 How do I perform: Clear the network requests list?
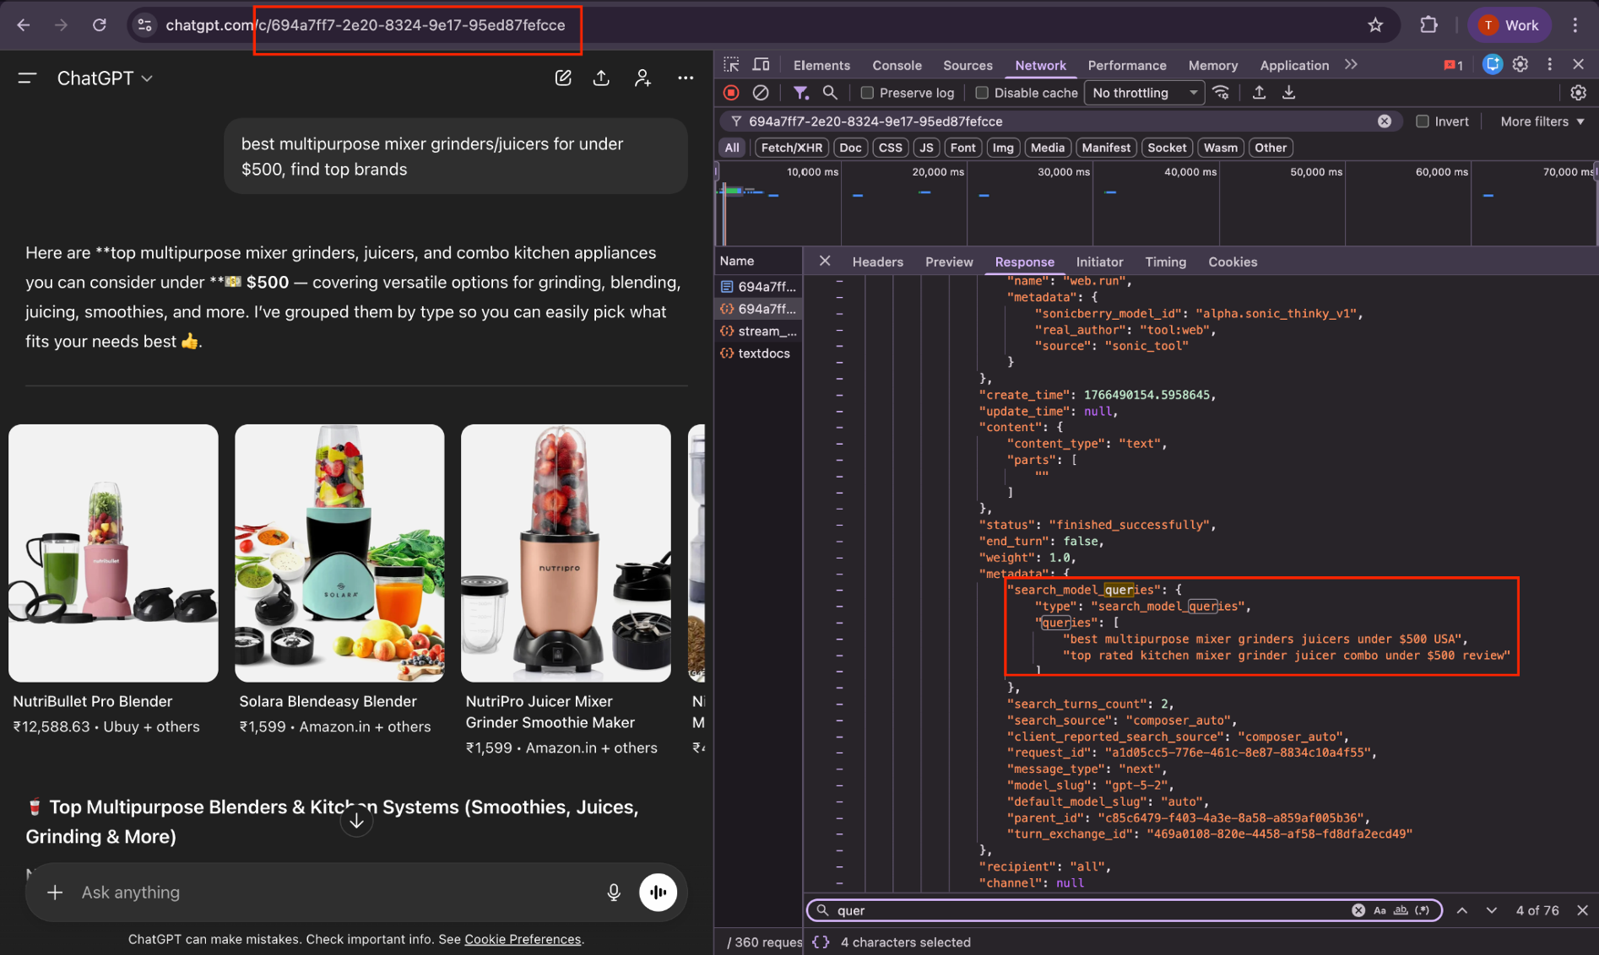[x=761, y=93]
